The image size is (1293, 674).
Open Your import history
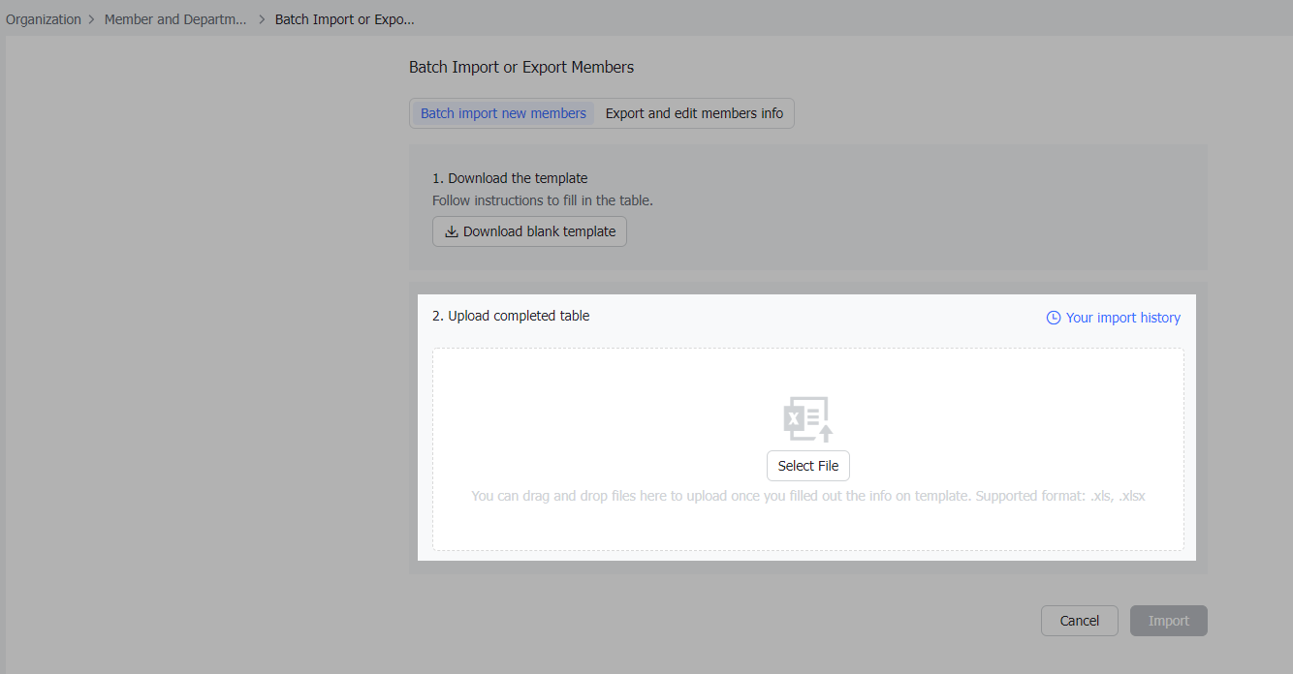[1122, 318]
